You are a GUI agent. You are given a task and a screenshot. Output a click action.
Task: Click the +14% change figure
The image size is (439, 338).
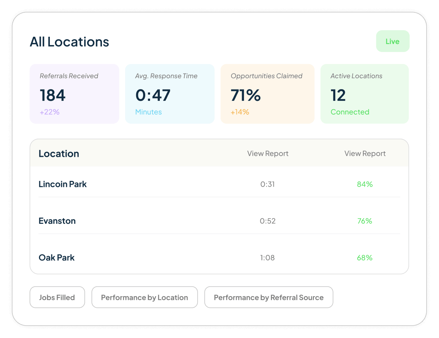coord(240,112)
